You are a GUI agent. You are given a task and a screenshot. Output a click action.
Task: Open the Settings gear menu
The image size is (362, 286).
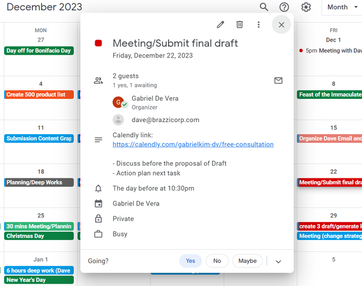306,7
